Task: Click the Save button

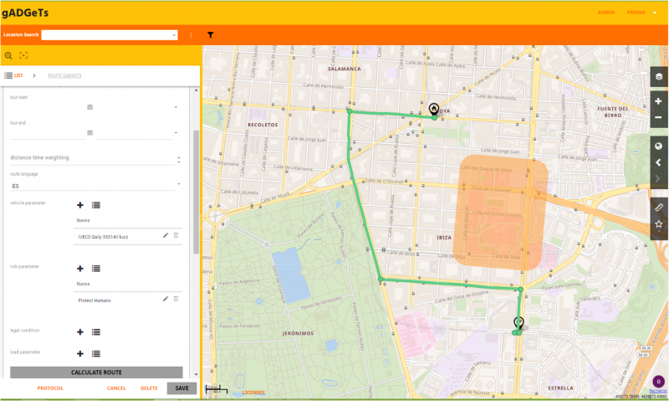Action: pyautogui.click(x=181, y=388)
